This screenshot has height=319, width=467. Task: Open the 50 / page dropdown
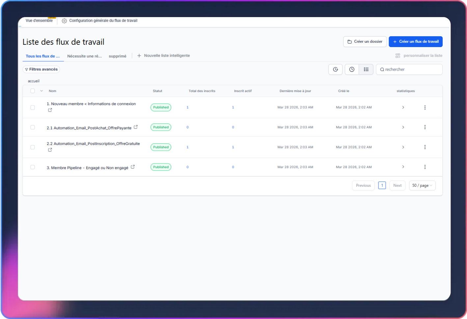click(422, 185)
